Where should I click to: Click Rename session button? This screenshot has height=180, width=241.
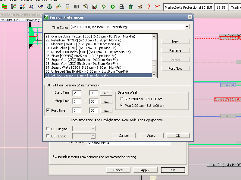(175, 50)
